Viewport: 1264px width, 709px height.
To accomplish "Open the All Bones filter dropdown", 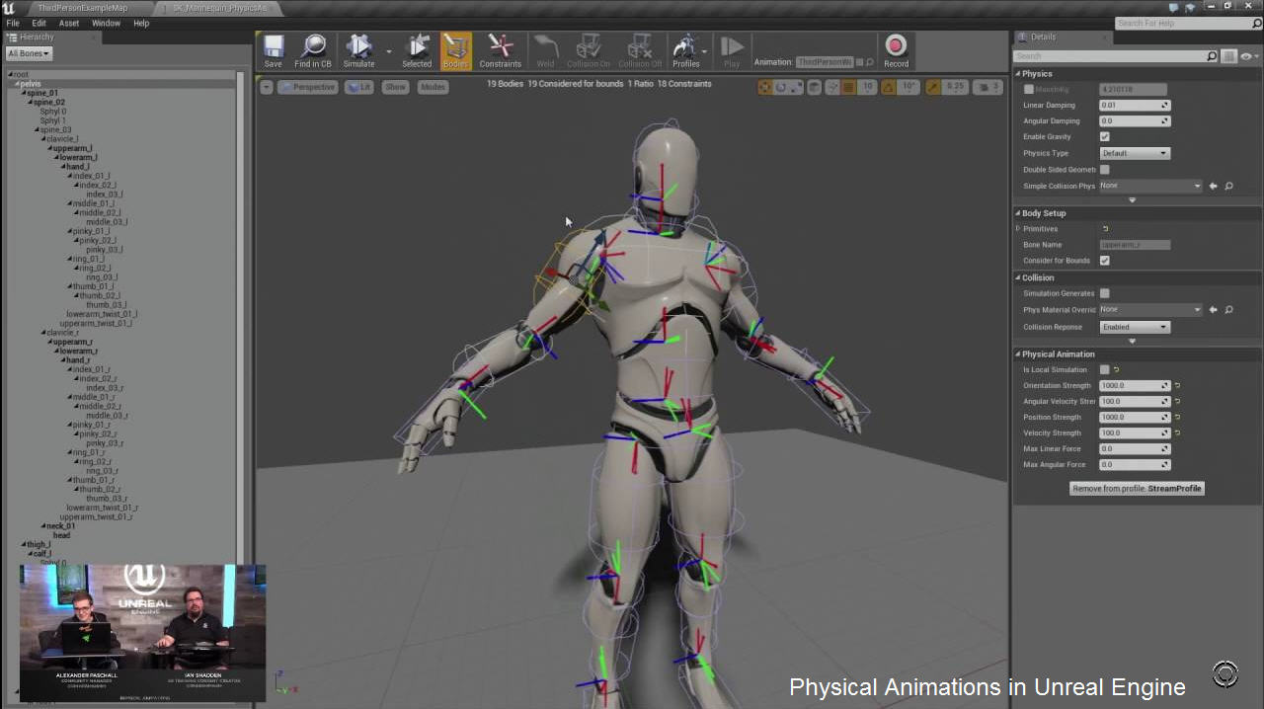I will 29,53.
